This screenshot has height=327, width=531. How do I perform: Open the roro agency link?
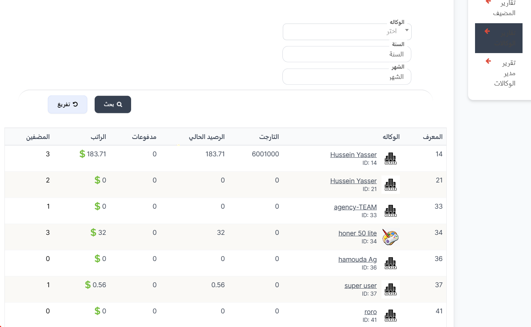point(370,312)
